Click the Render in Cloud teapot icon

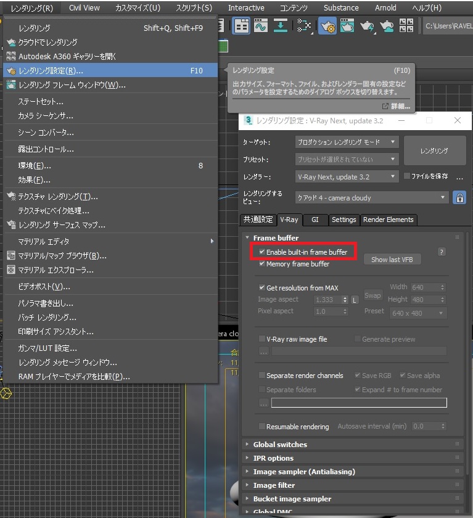387,26
